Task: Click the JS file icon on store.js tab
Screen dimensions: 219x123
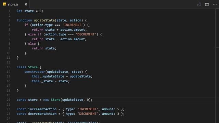Action: point(4,4)
